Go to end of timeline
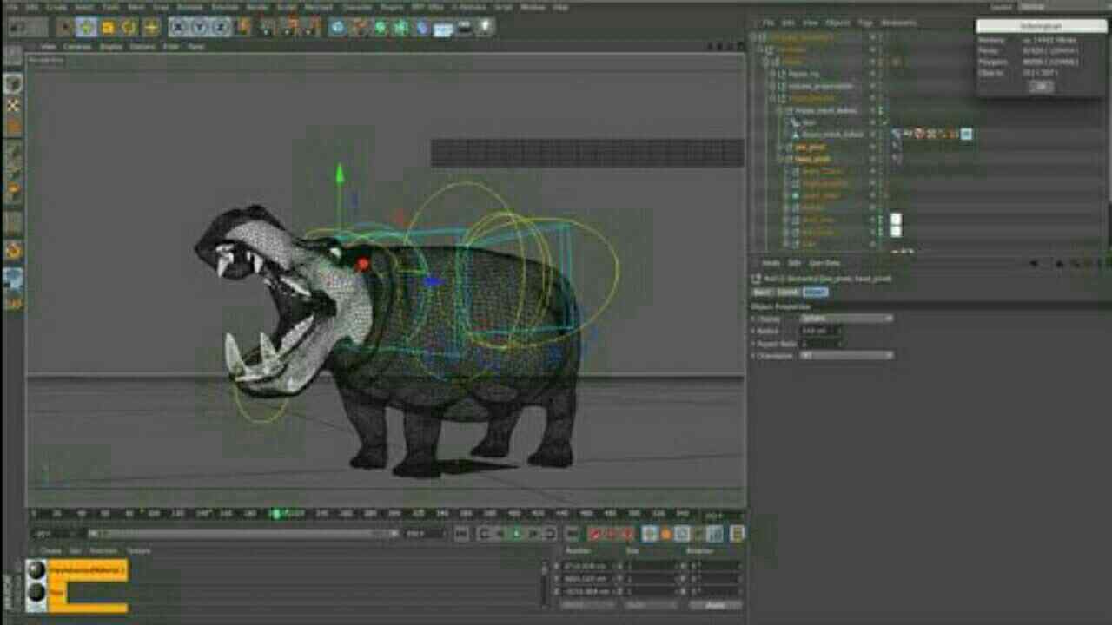The width and height of the screenshot is (1112, 625). click(x=573, y=533)
